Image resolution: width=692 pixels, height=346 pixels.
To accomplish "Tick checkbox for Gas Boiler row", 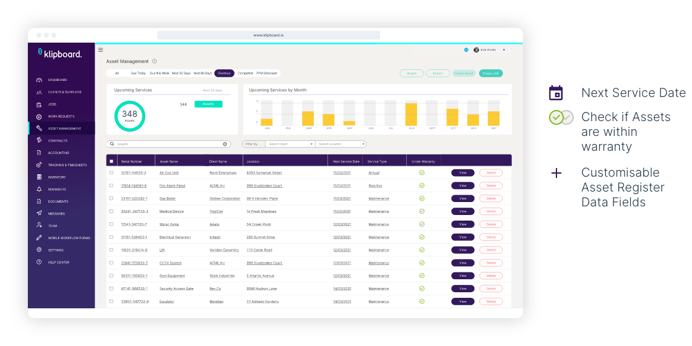I will coord(111,198).
